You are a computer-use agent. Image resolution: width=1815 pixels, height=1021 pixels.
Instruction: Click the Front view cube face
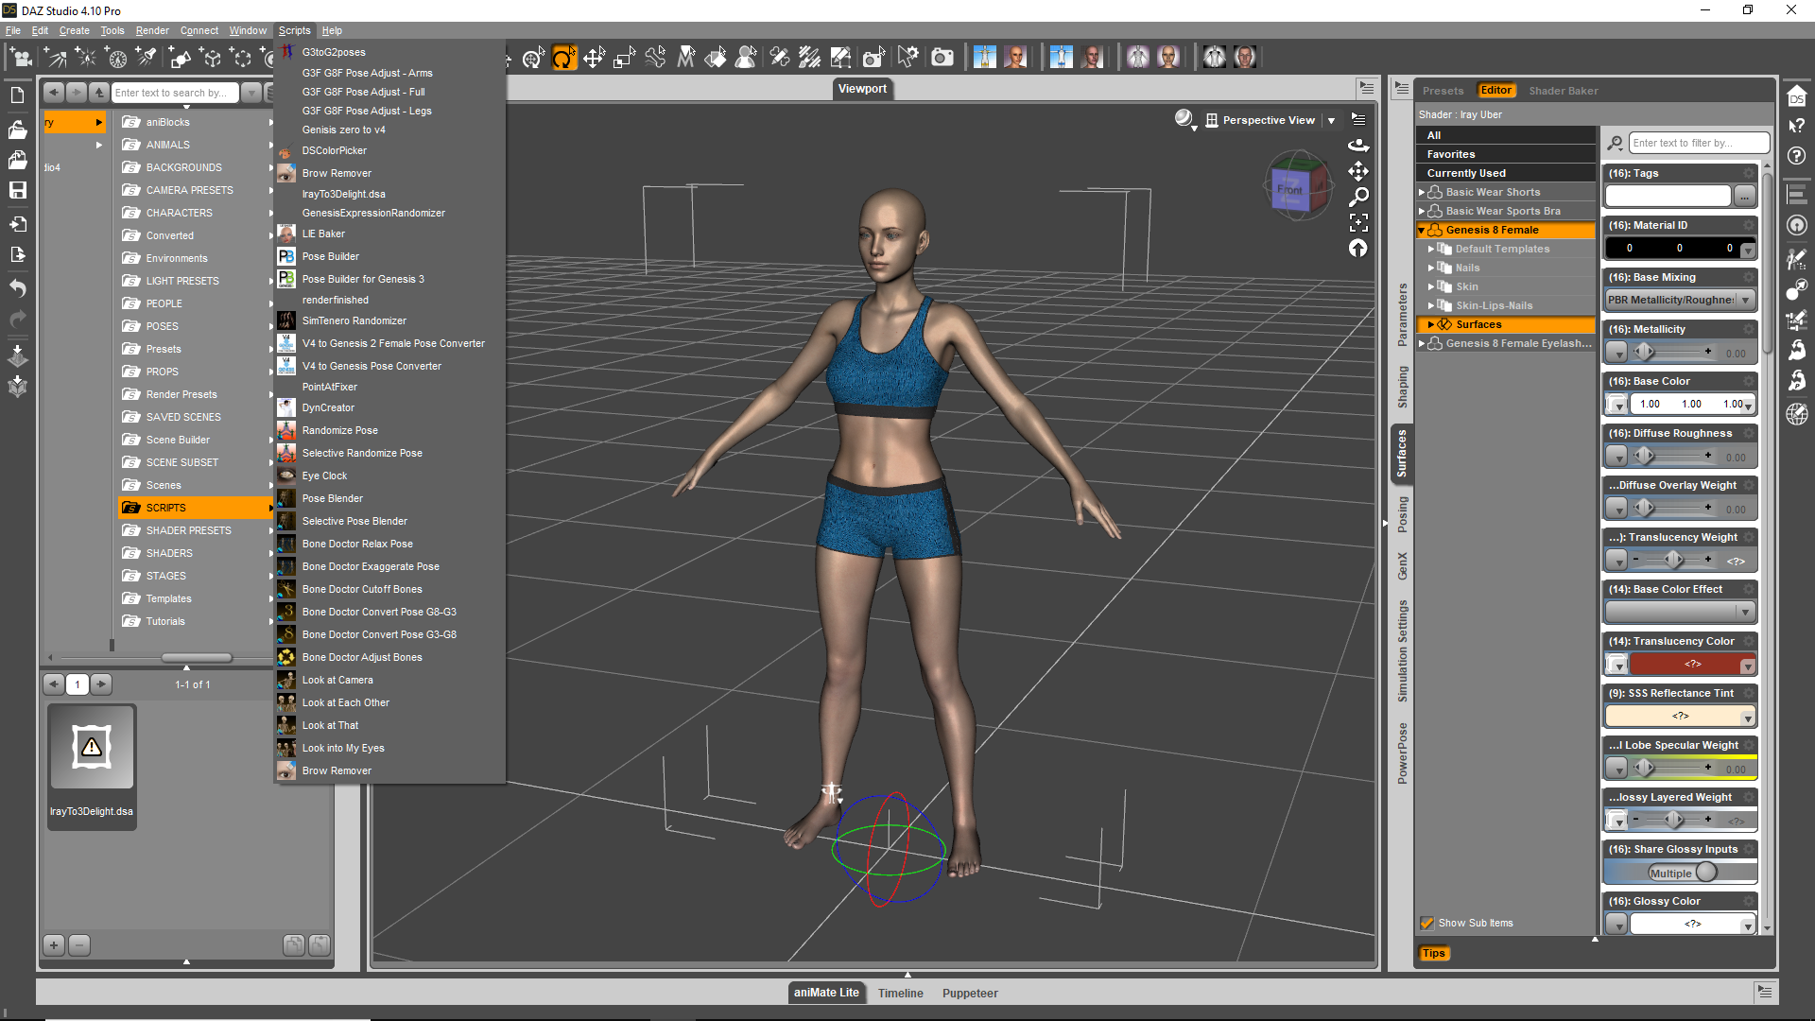click(1289, 190)
